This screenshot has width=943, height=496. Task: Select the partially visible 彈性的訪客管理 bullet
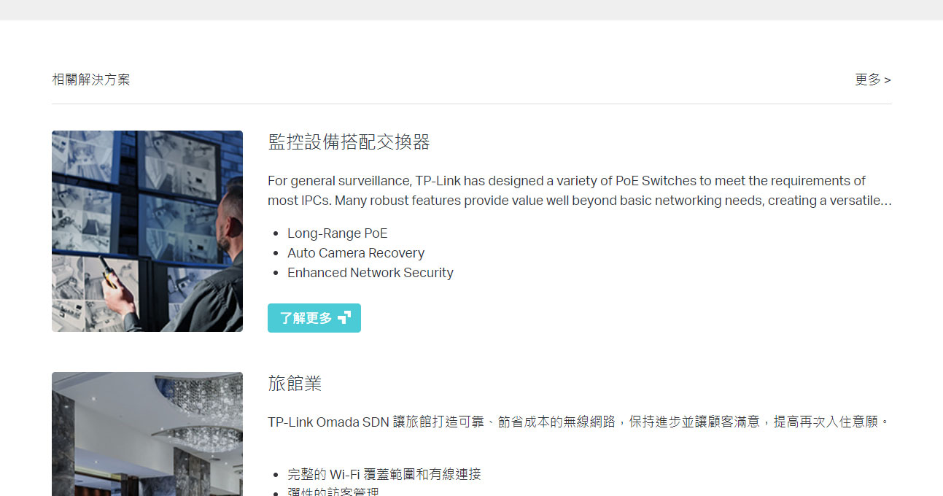coord(333,492)
